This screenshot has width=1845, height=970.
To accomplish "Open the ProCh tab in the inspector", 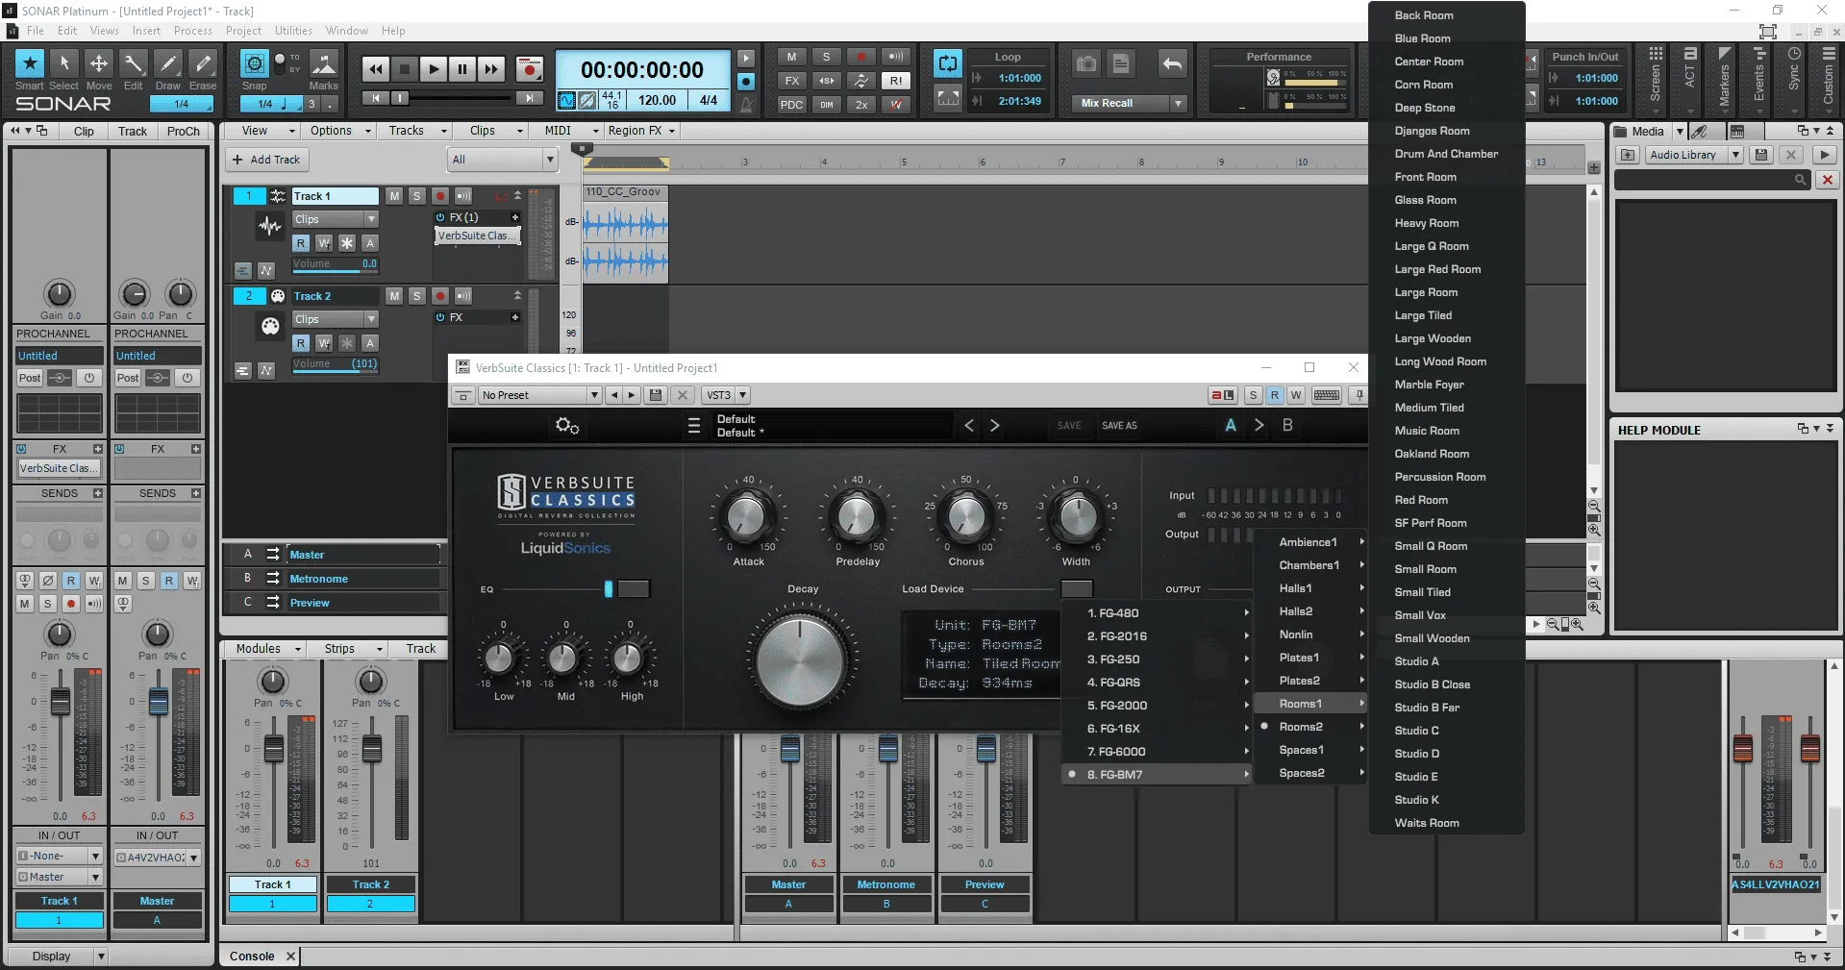I will pos(184,132).
